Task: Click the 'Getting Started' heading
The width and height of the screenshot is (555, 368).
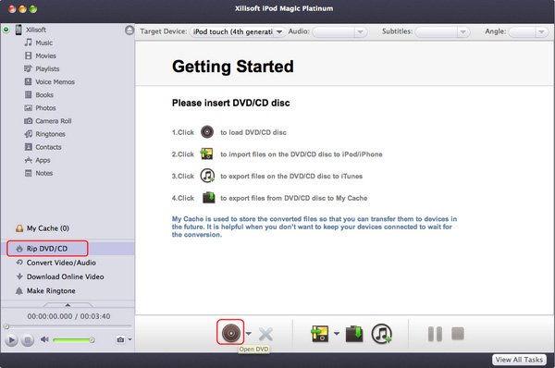Action: click(233, 67)
